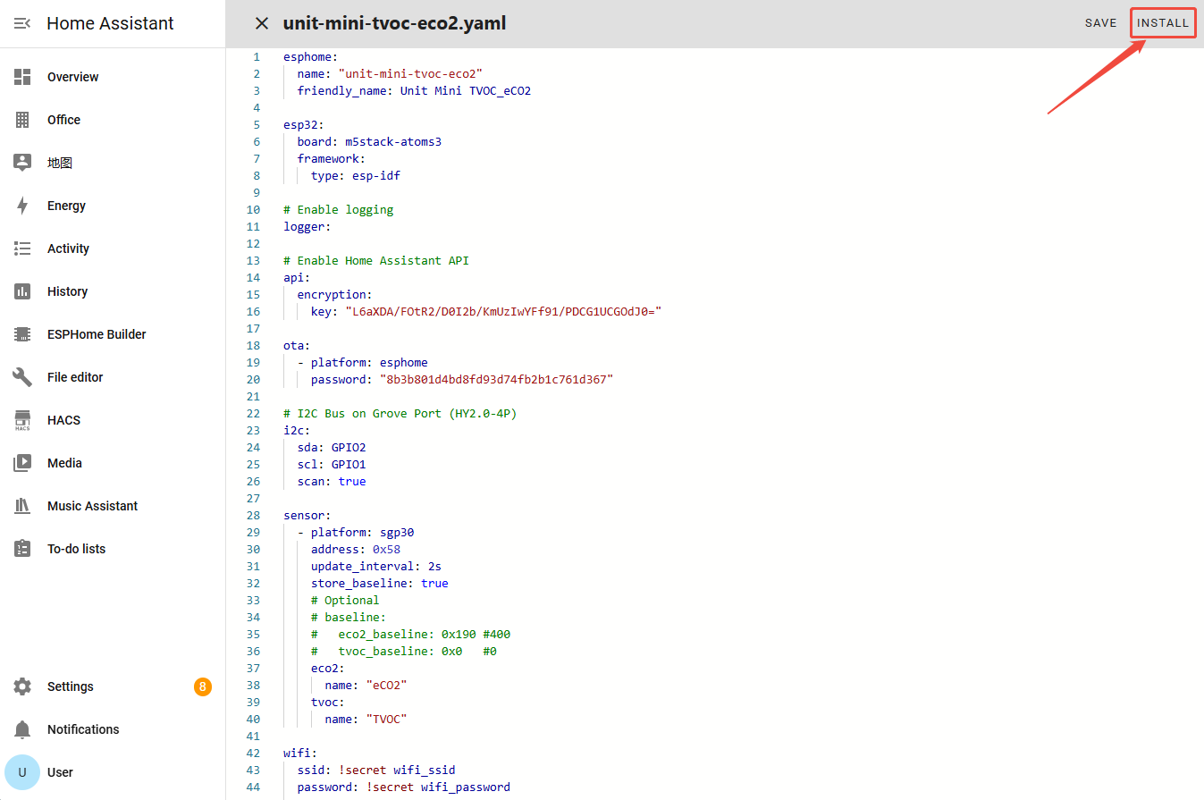The height and width of the screenshot is (800, 1204).
Task: Click the Music Assistant library icon
Action: pyautogui.click(x=22, y=506)
